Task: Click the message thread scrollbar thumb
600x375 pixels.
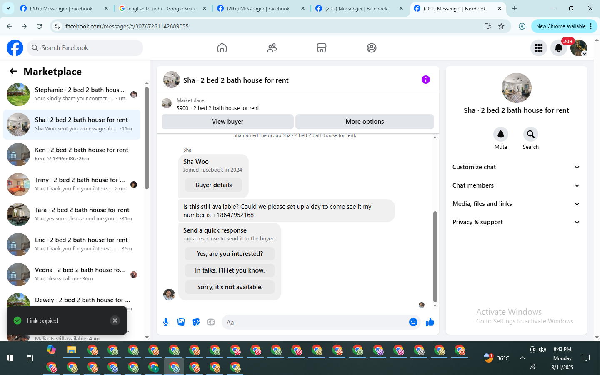Action: click(435, 257)
